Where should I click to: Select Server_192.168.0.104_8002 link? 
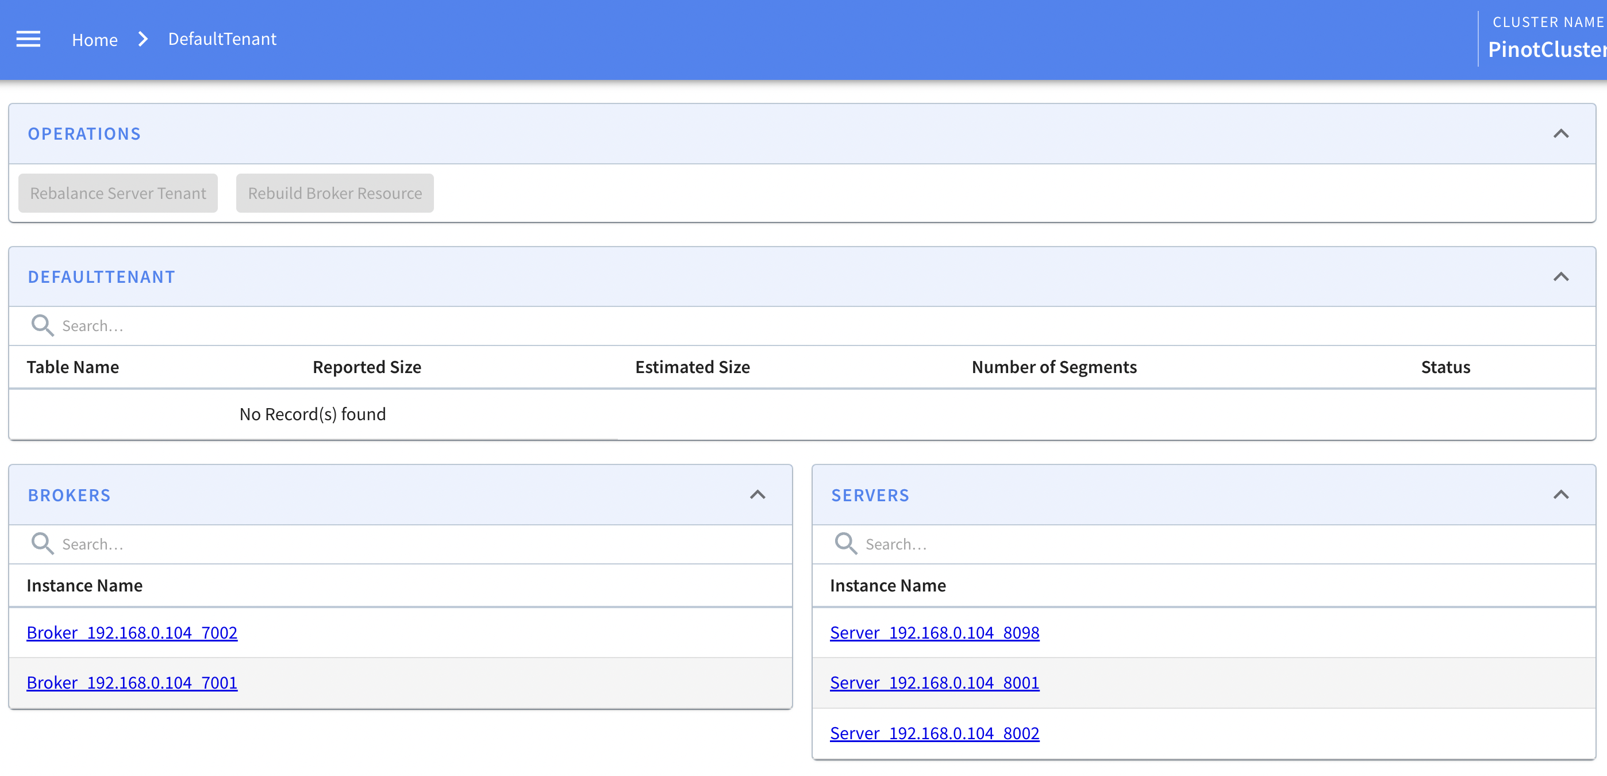(934, 733)
